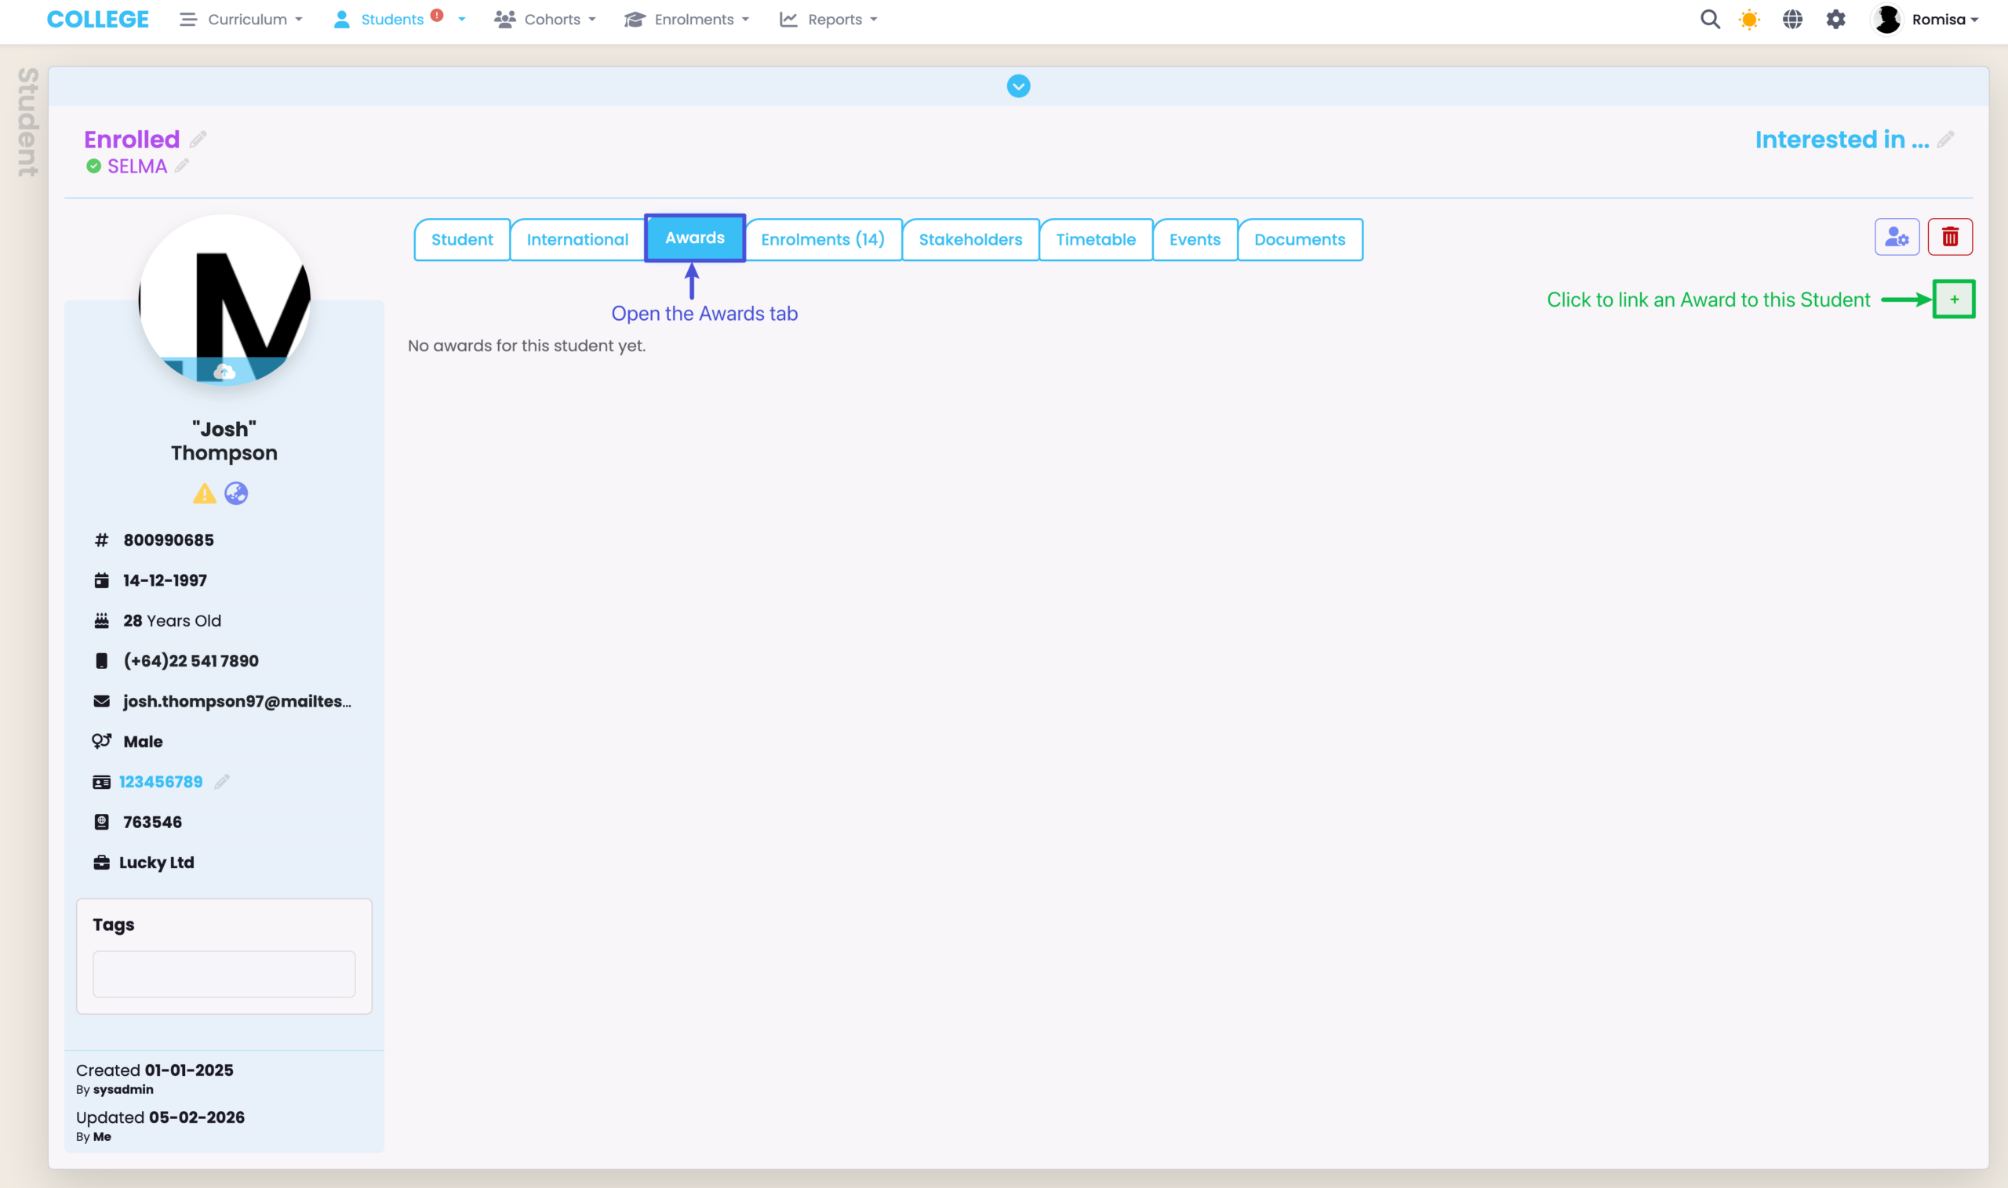Click the yellow warning triangle icon
Image resolution: width=2008 pixels, height=1188 pixels.
pos(204,494)
